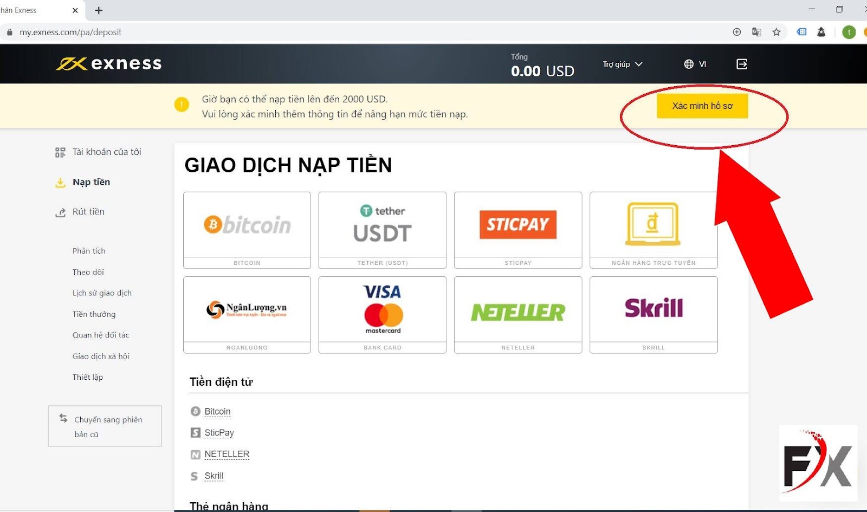Choose the Visa Mastercard bank card option
The image size is (867, 512).
383,315
